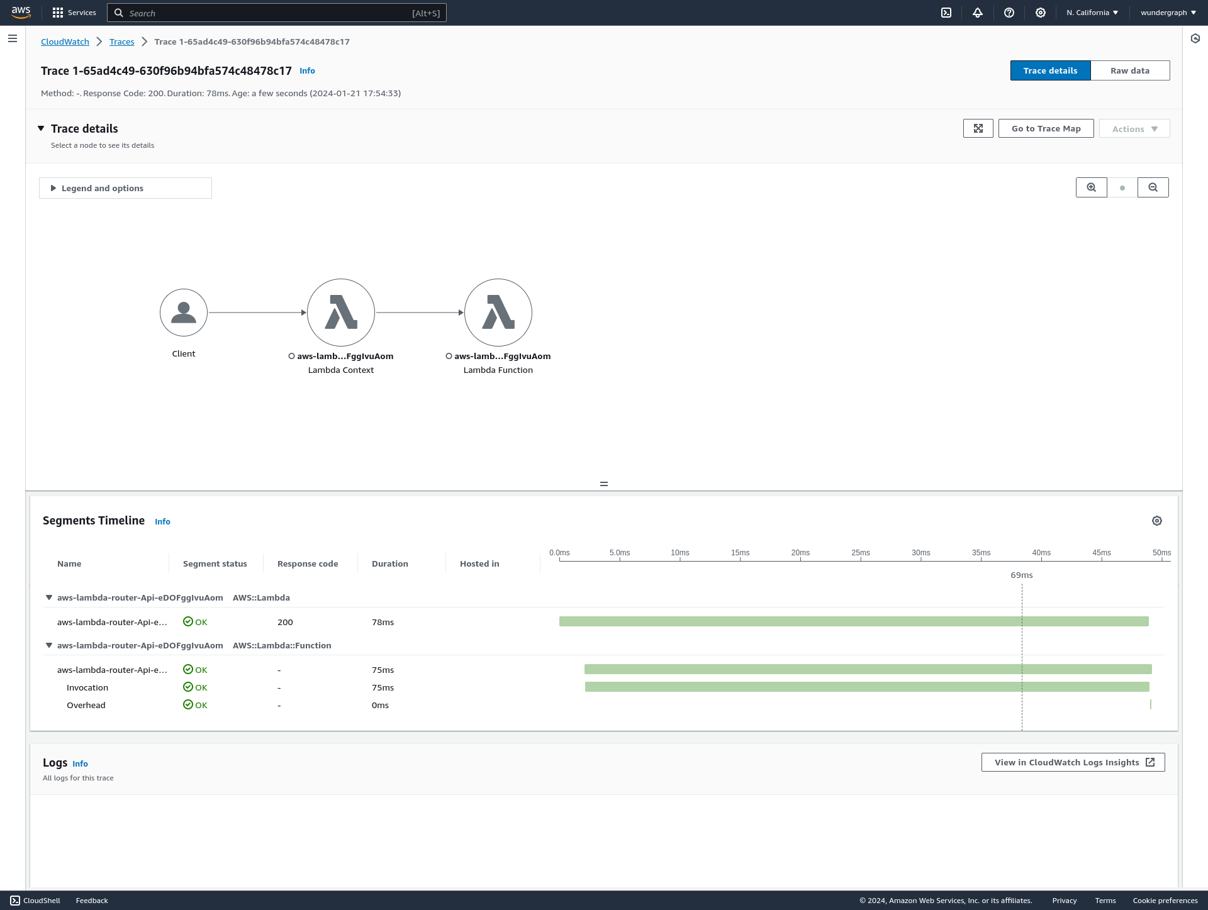Open the settings gear in the top bar
The height and width of the screenshot is (910, 1208).
click(x=1041, y=13)
